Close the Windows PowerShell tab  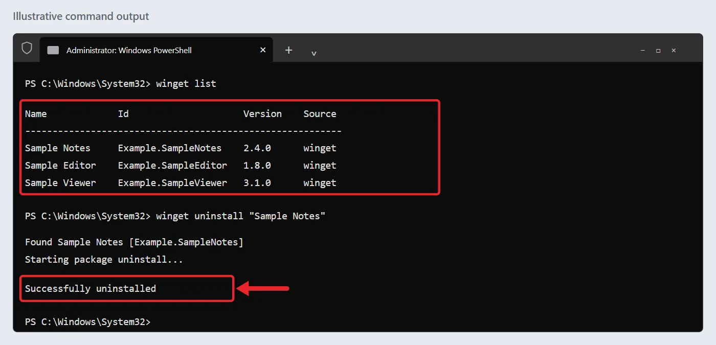263,50
